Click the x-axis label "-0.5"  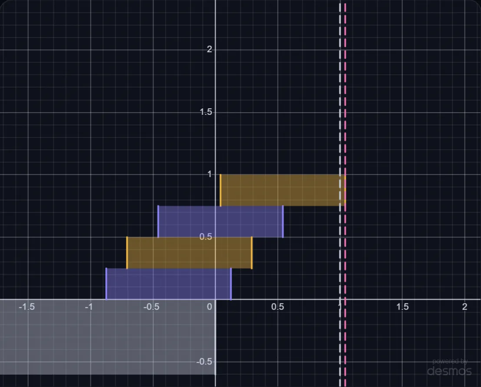(x=151, y=307)
